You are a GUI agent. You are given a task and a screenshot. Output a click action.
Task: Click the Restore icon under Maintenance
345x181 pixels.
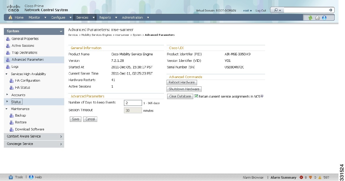click(12, 122)
